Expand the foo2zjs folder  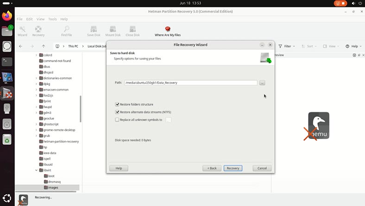[36, 95]
